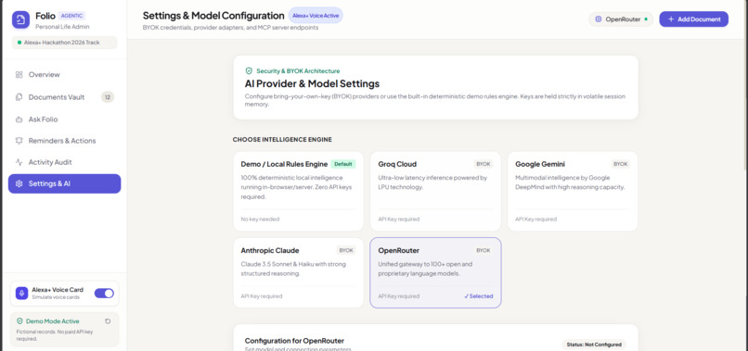Viewport: 748px width, 351px height.
Task: Click the Folio logo icon
Action: pyautogui.click(x=20, y=20)
